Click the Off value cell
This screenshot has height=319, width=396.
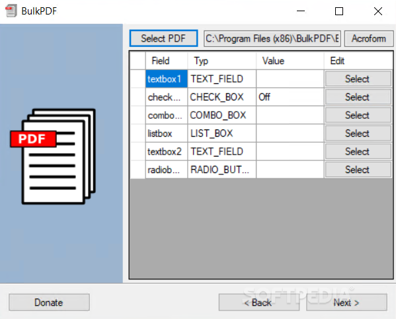290,97
